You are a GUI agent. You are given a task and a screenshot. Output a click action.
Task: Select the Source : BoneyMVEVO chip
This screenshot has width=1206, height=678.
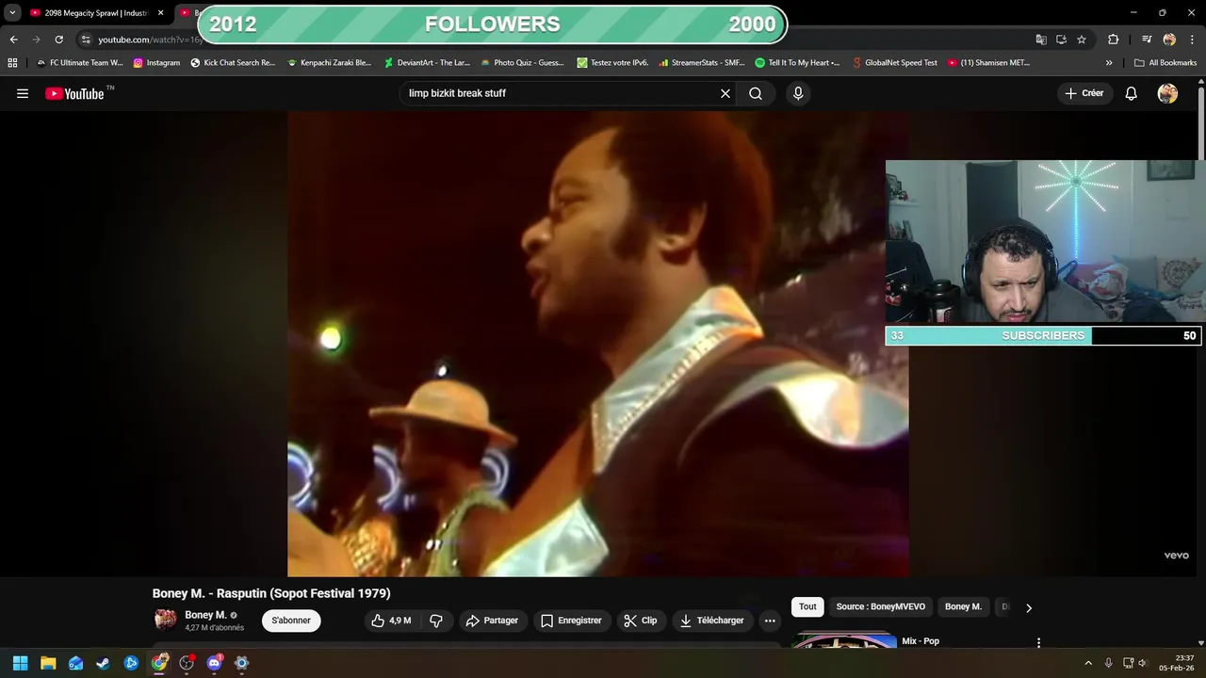pyautogui.click(x=880, y=606)
